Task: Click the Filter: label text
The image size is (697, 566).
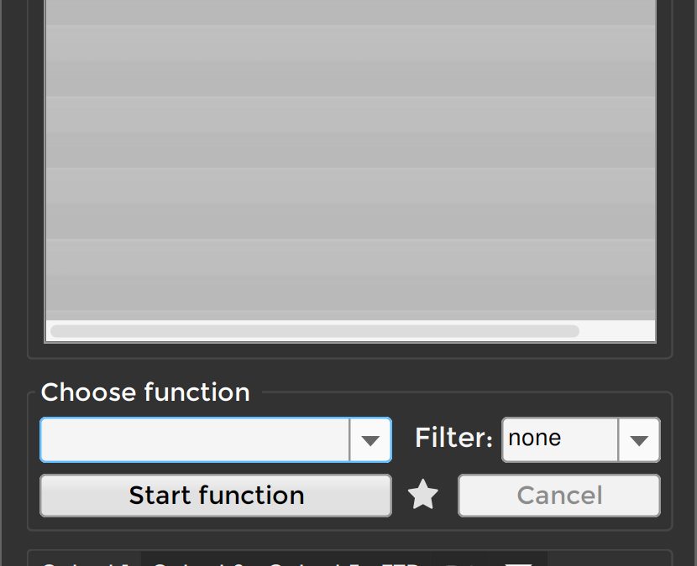Action: click(453, 439)
